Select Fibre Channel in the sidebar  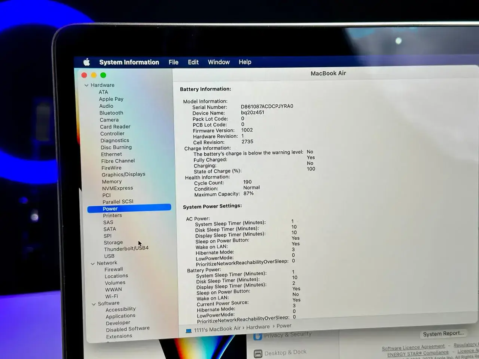coord(118,161)
